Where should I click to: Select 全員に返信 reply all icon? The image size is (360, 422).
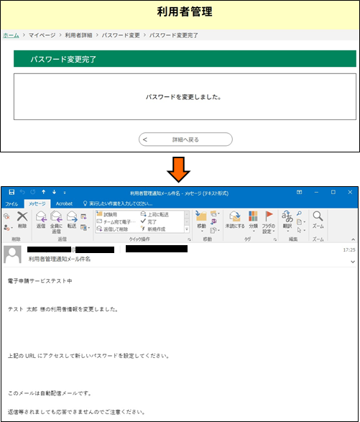[x=56, y=222]
